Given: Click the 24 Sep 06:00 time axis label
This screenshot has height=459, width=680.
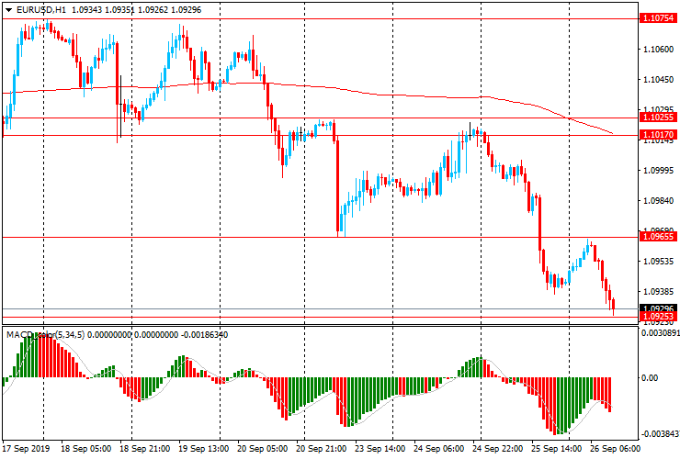Looking at the screenshot, I should 439,449.
